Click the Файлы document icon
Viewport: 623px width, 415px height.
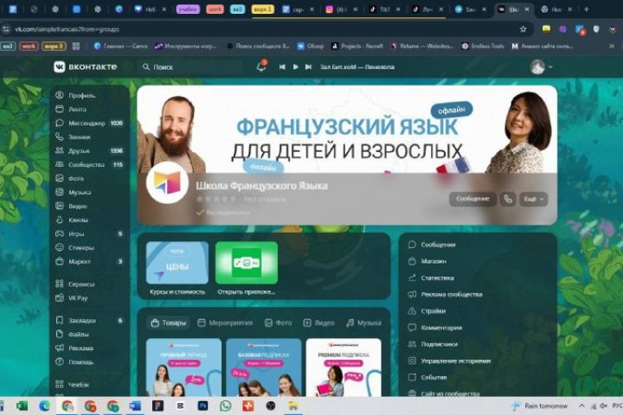pyautogui.click(x=60, y=334)
